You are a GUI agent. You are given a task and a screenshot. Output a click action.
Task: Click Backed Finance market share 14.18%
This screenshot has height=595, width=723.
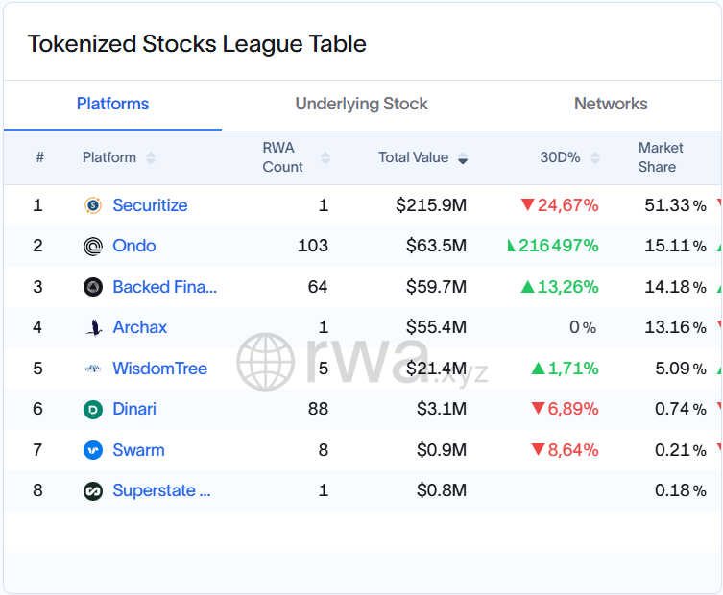tap(676, 287)
